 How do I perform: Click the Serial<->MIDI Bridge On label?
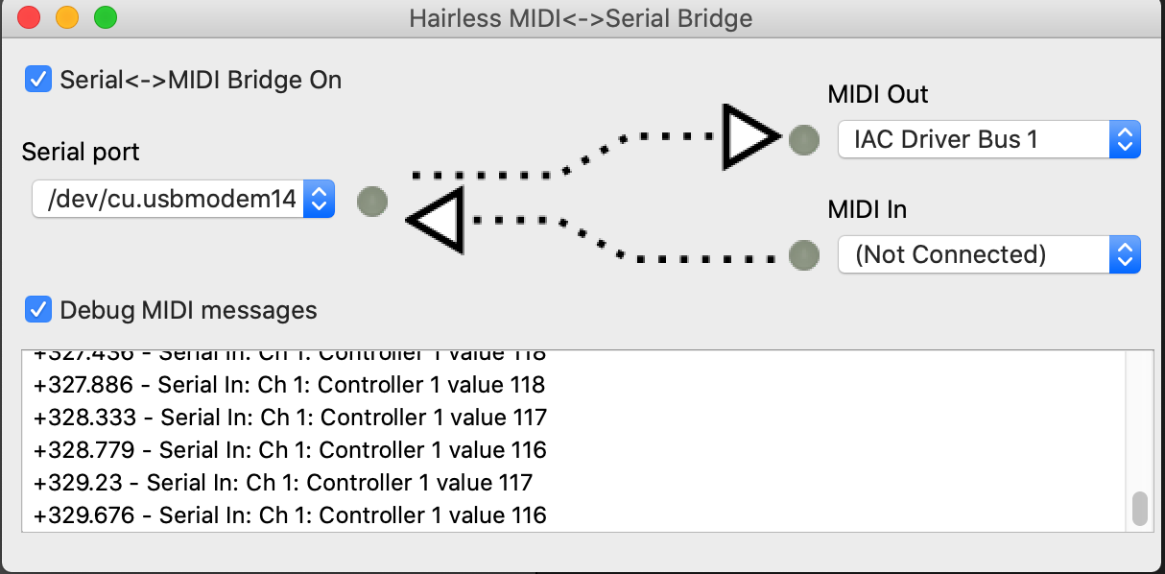201,80
